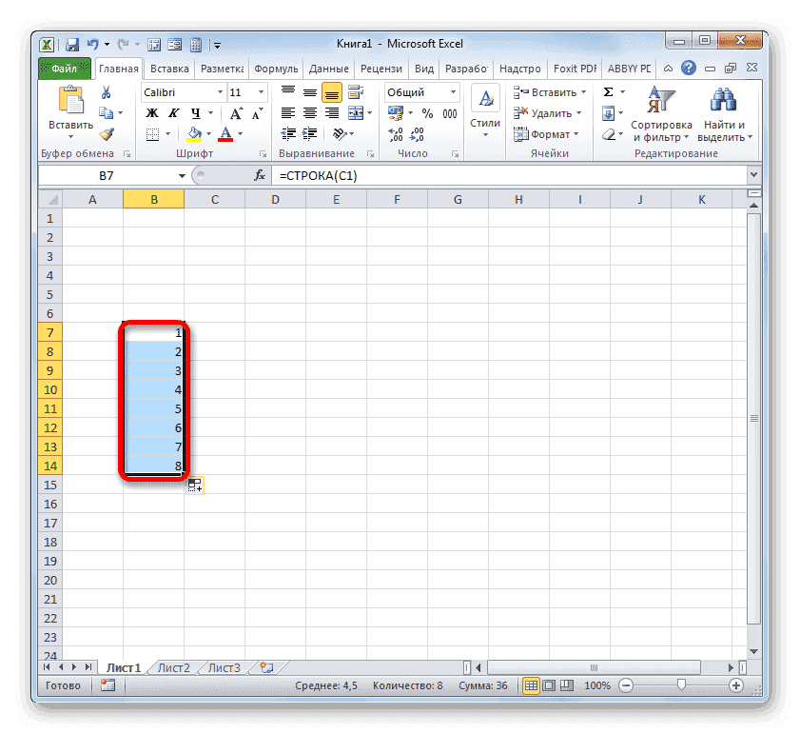
Task: Click the Name Box showing B7
Action: click(105, 174)
